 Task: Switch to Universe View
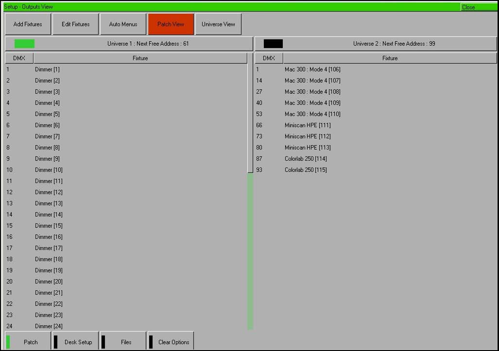218,24
